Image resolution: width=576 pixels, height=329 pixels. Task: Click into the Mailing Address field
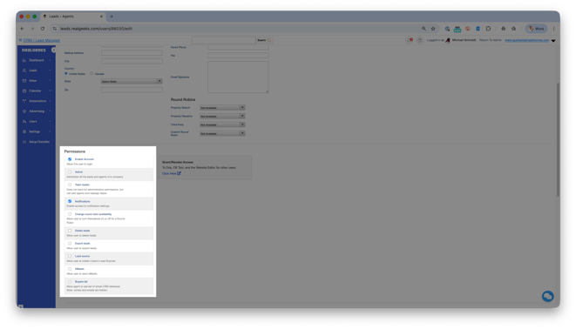[x=132, y=53]
